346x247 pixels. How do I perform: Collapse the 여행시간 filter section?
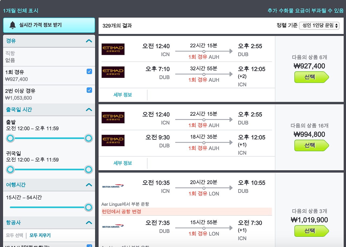89,185
